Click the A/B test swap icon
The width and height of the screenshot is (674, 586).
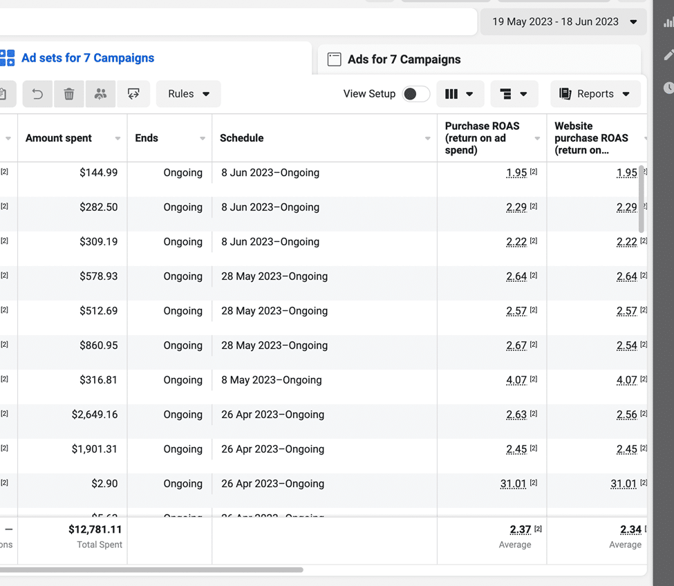(133, 94)
